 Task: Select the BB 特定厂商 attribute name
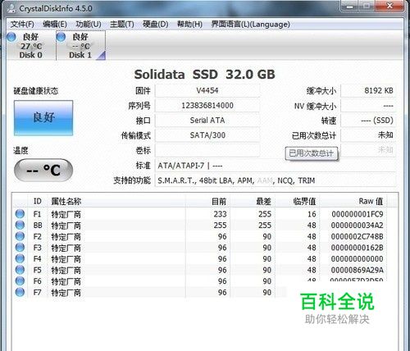coord(66,226)
